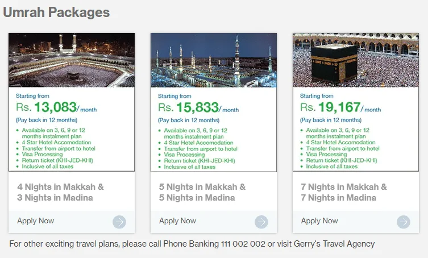Viewport: 428px width, 258px height.
Task: Click Visa Processing bullet in third package
Action: tap(326, 154)
